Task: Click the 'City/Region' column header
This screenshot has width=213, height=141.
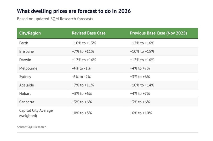Action: pos(30,33)
